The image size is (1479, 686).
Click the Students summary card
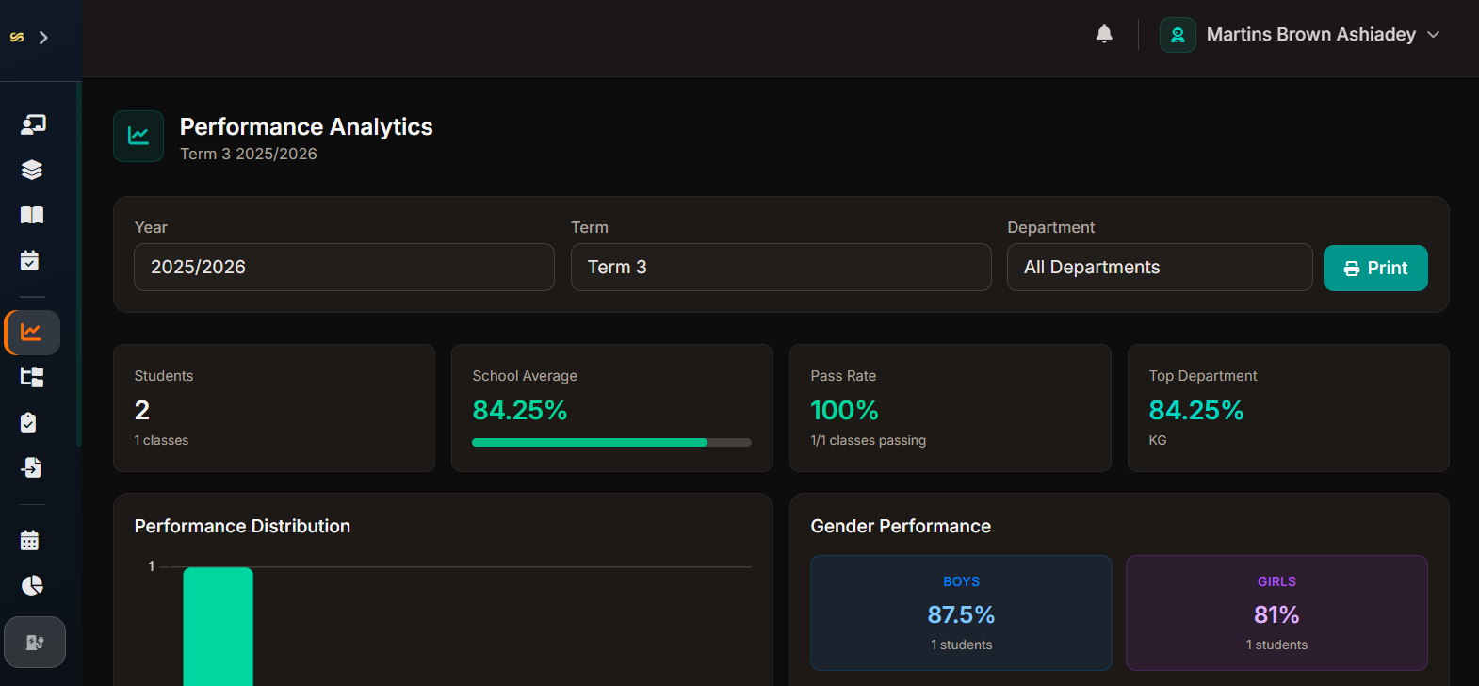274,408
